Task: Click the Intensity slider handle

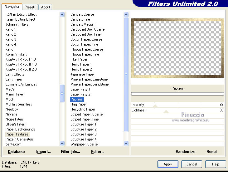Action: click(x=155, y=106)
